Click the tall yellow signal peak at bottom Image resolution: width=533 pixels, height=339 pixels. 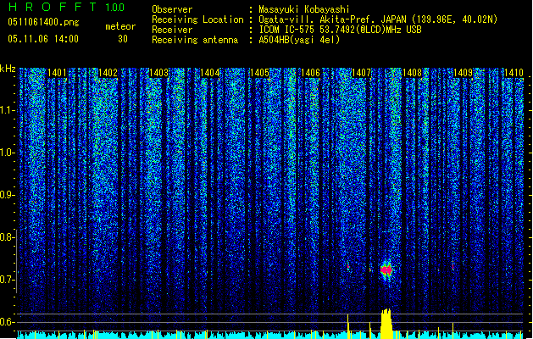click(386, 324)
